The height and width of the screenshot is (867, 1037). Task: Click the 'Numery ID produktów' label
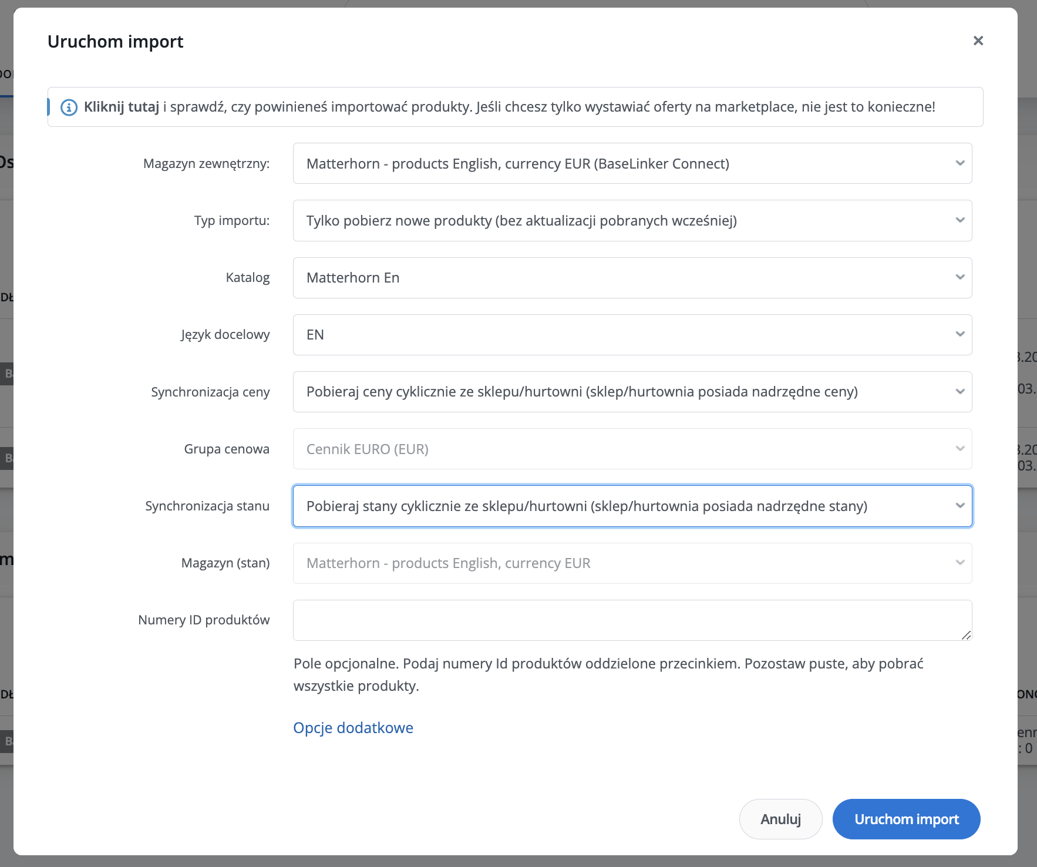point(204,620)
